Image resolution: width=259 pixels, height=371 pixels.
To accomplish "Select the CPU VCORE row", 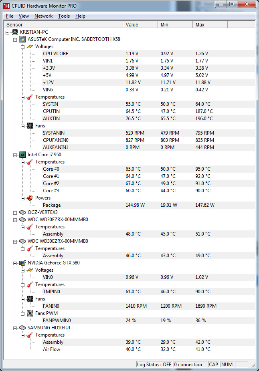I will (129, 54).
